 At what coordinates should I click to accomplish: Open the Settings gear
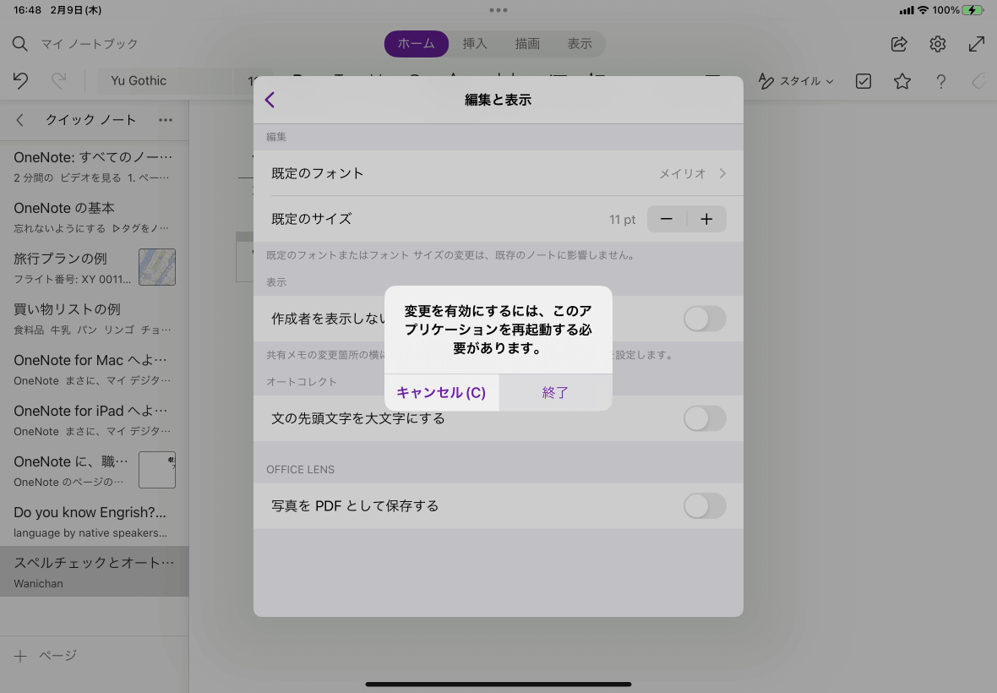(x=937, y=44)
